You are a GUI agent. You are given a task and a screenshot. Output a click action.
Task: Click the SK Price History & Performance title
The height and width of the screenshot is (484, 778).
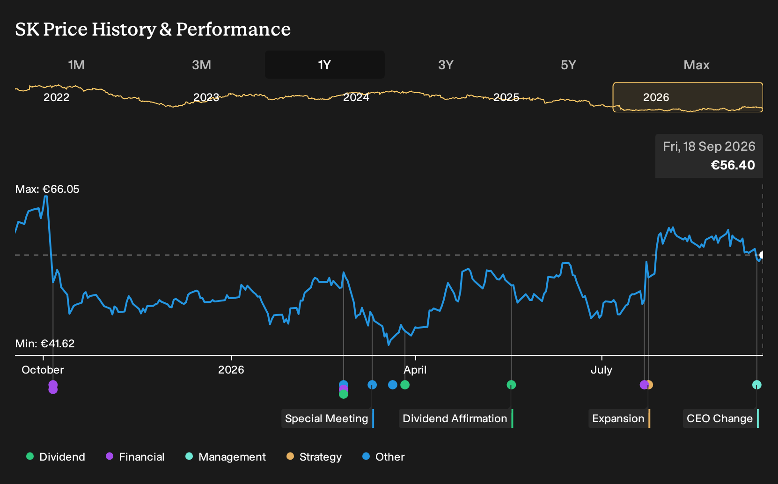point(153,29)
